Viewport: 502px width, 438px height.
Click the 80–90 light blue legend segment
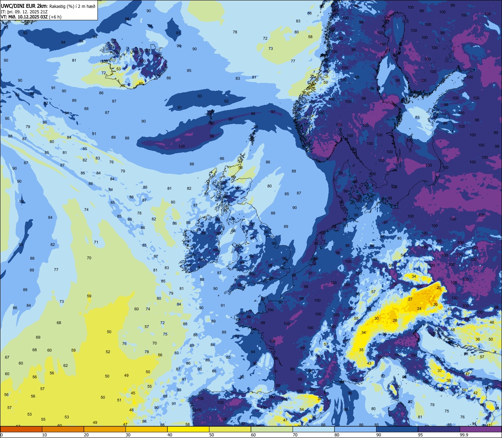355,429
